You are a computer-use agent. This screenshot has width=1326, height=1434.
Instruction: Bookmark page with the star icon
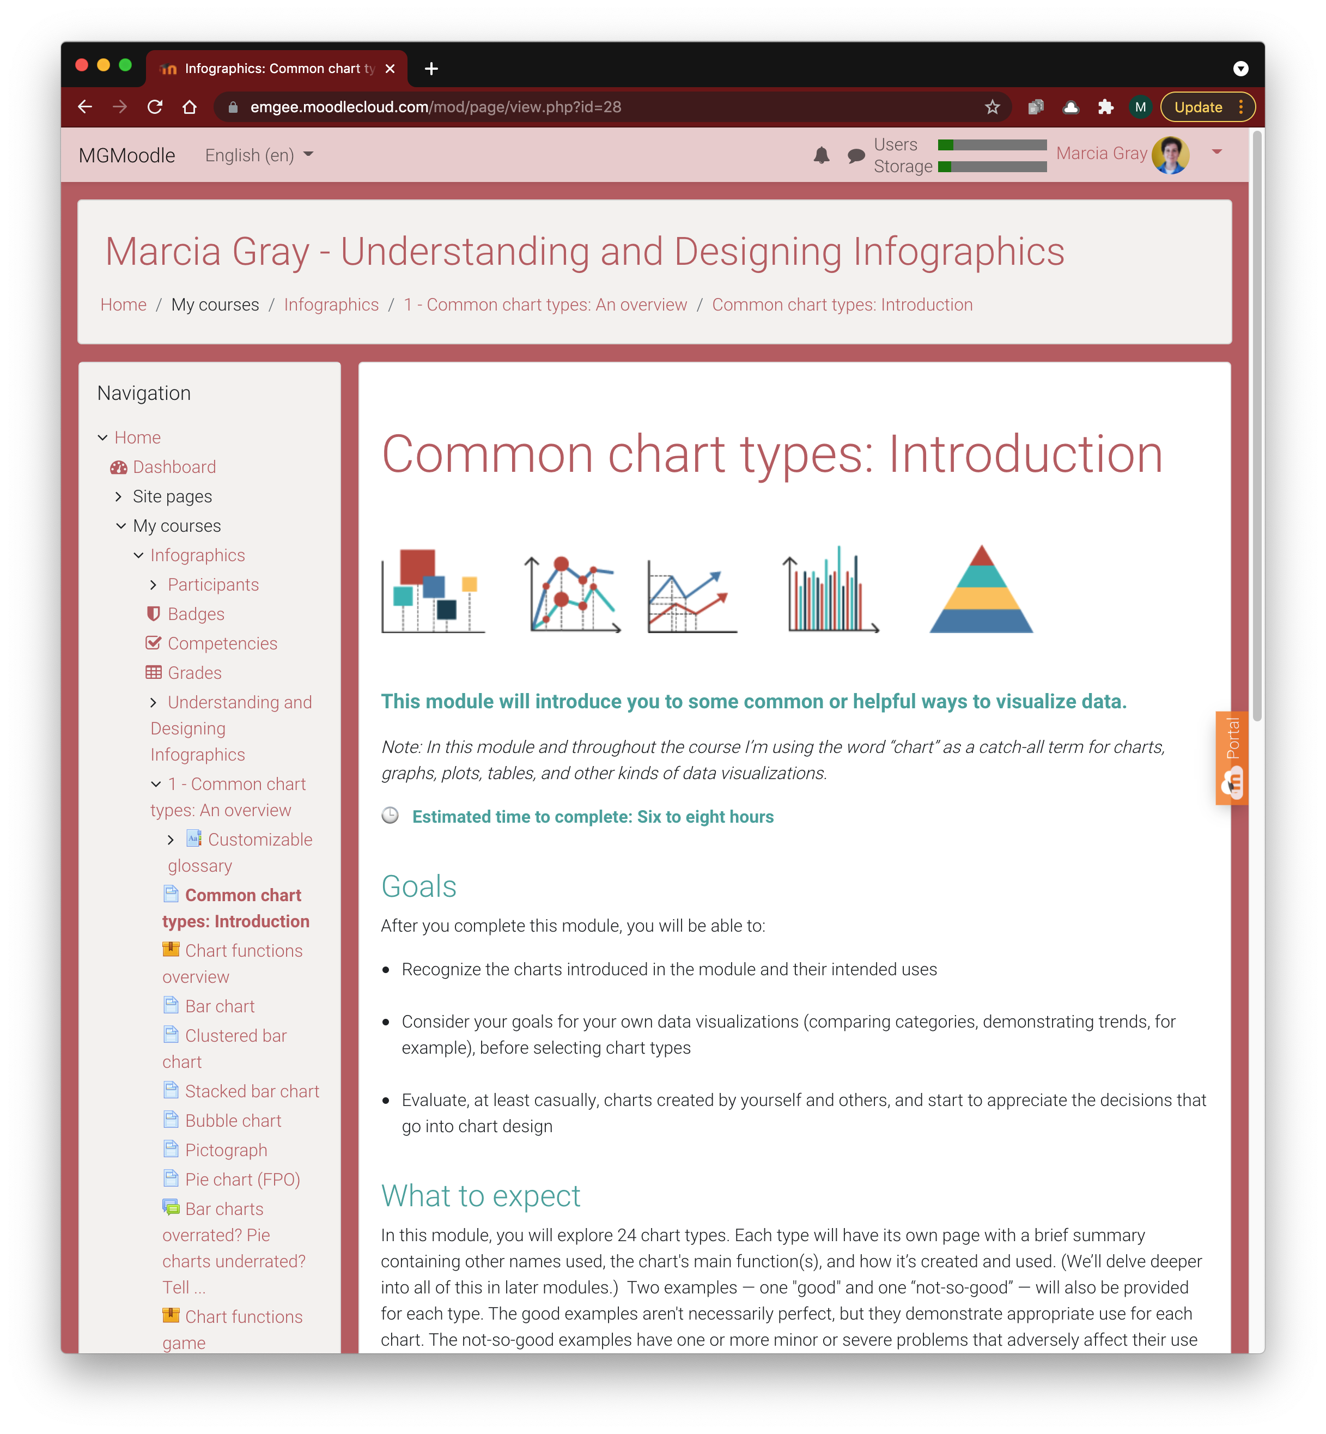click(993, 107)
